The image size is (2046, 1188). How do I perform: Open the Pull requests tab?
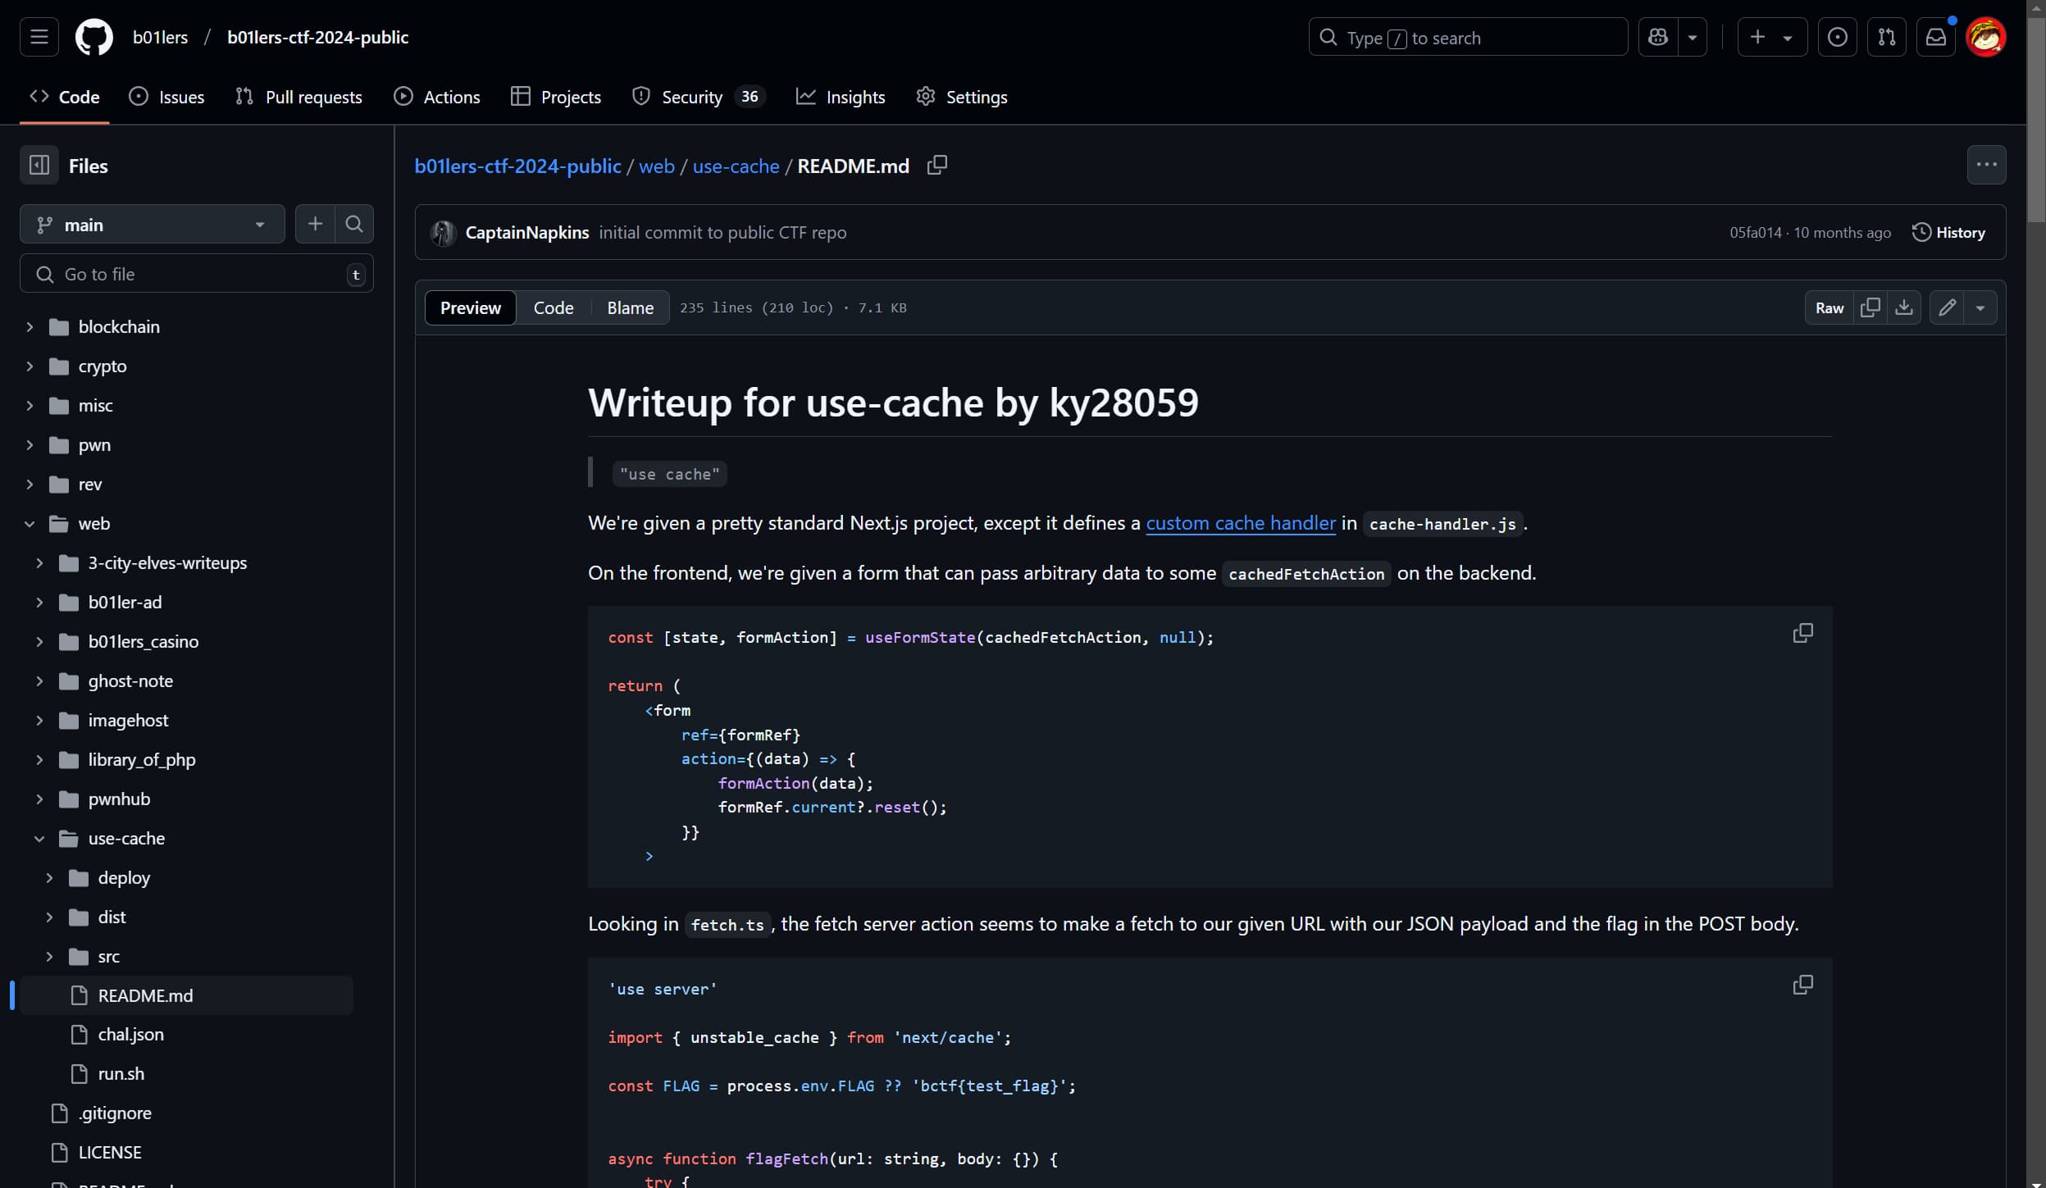point(298,97)
